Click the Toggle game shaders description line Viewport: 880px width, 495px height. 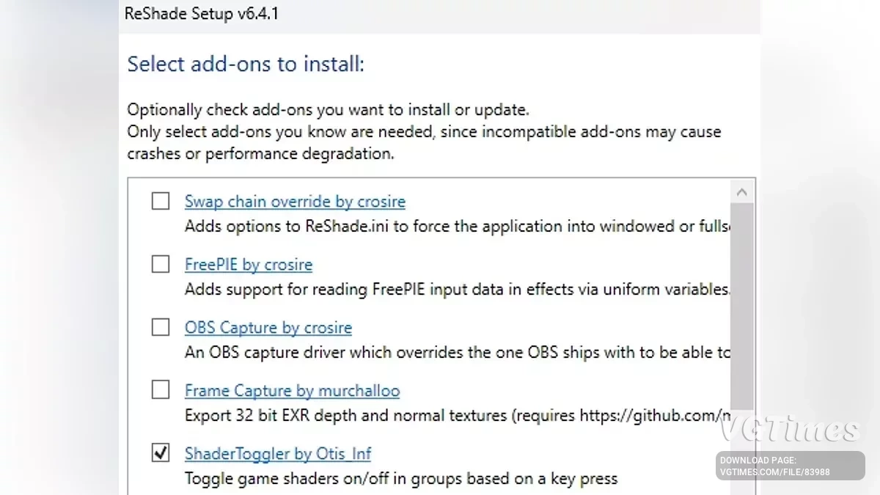click(x=401, y=479)
